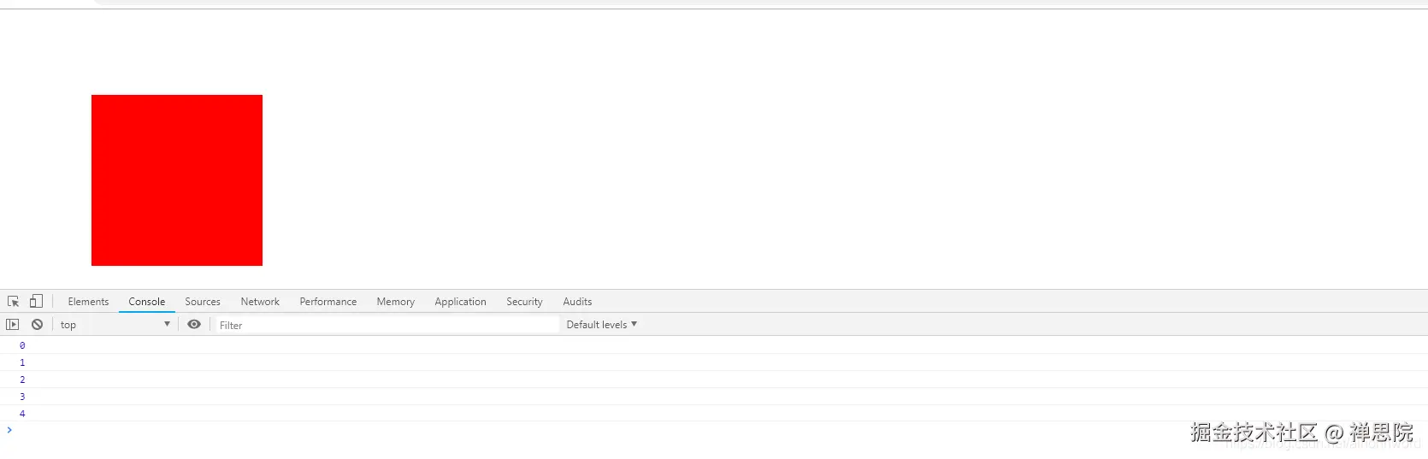Open the top context dropdown
This screenshot has width=1428, height=459.
[115, 325]
